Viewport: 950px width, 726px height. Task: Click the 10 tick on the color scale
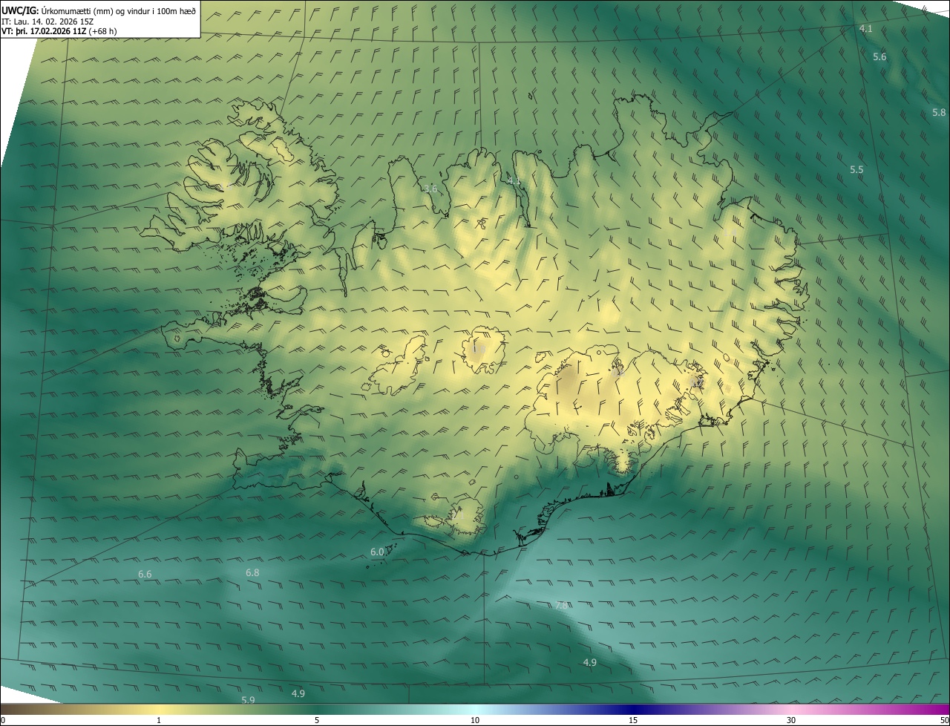tap(475, 721)
